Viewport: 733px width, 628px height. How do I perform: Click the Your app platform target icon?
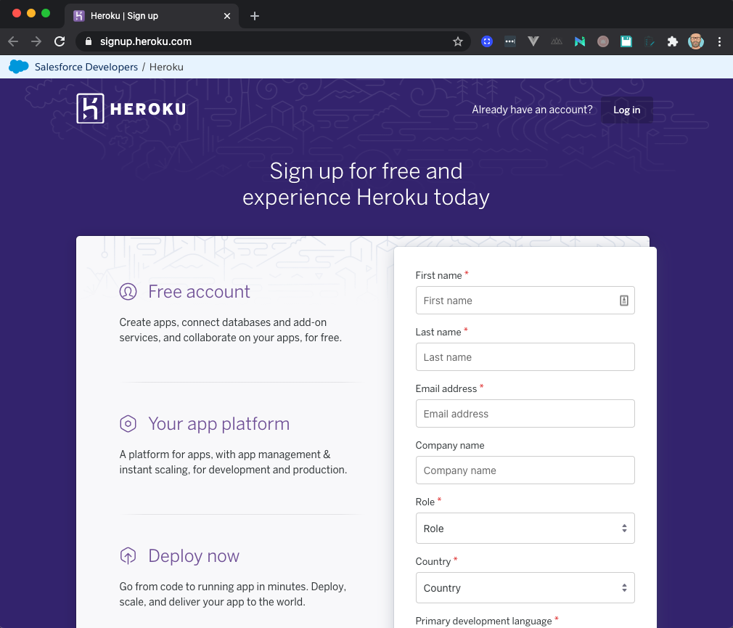pos(128,423)
